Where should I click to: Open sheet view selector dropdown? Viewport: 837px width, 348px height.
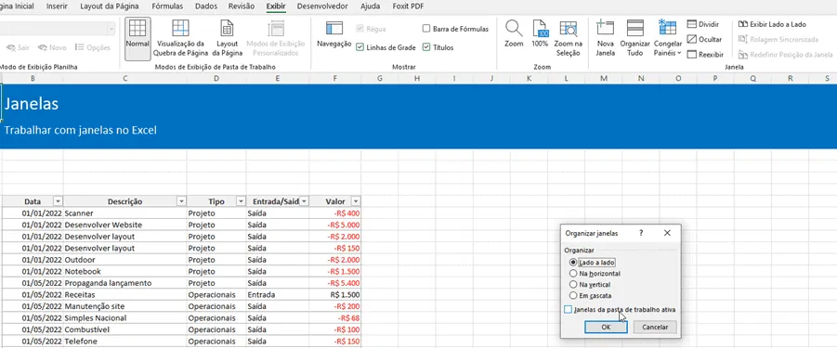[x=111, y=29]
